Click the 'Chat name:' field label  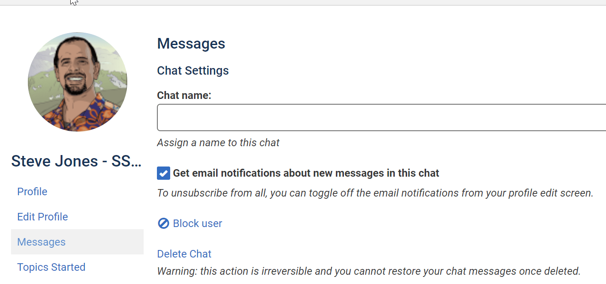184,95
